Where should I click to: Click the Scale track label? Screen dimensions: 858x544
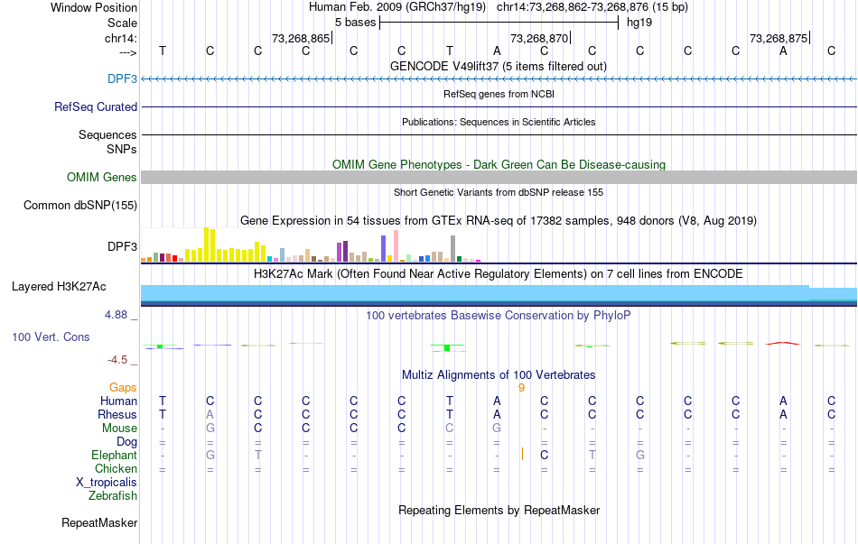click(122, 23)
